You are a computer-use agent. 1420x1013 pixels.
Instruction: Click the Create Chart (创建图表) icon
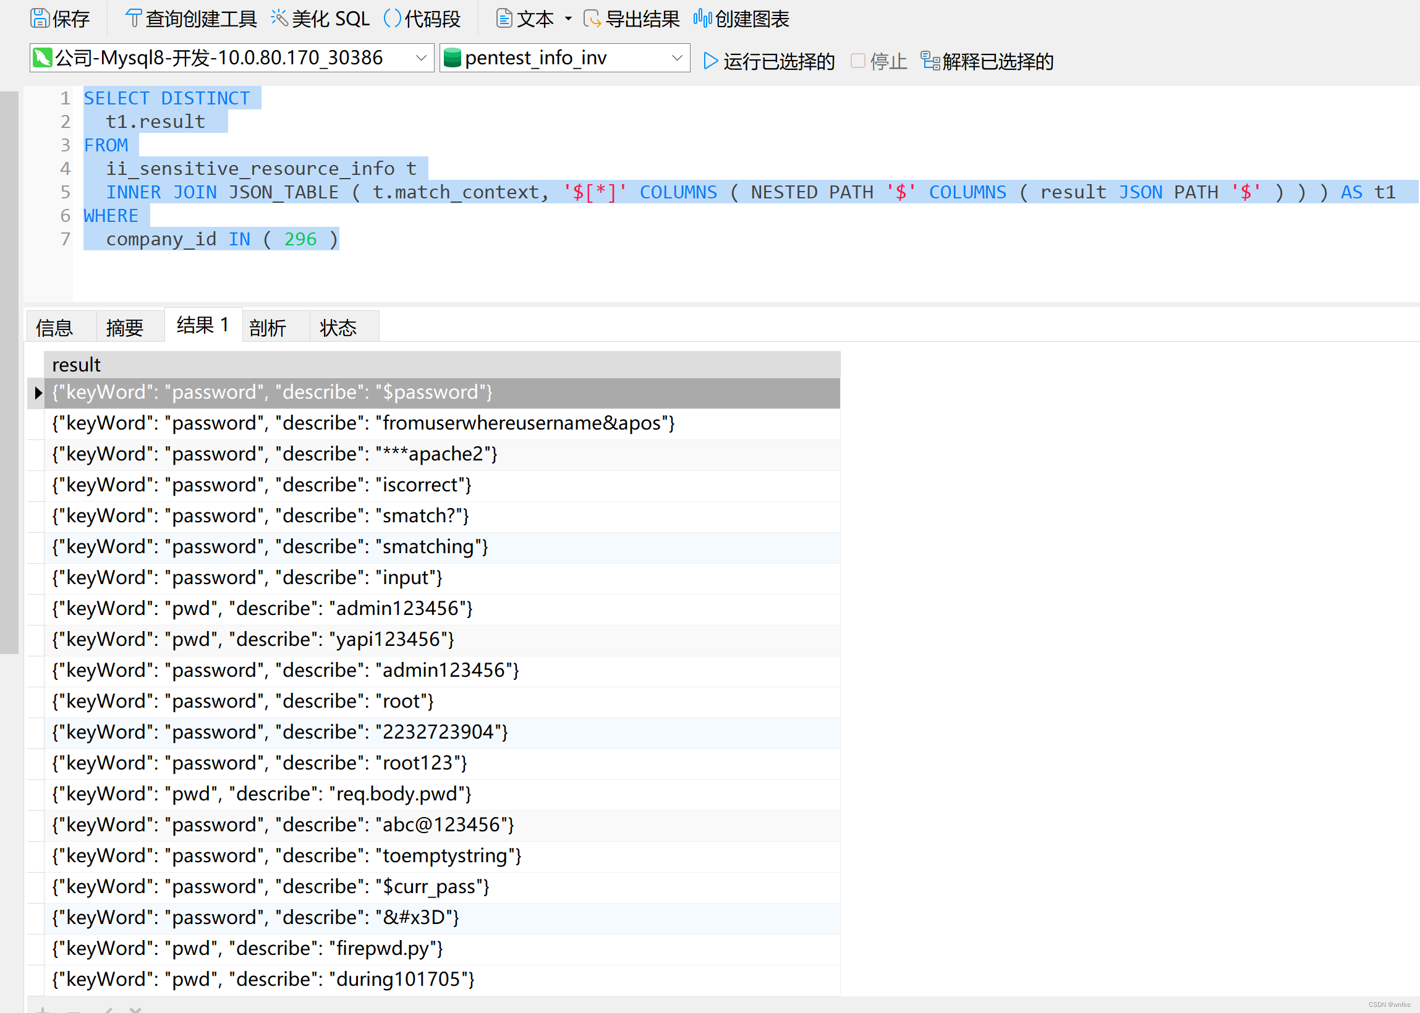(702, 19)
